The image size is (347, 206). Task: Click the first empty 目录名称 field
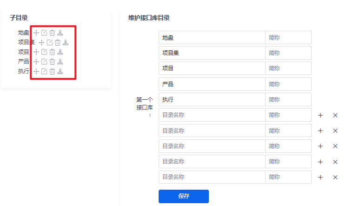(212, 115)
